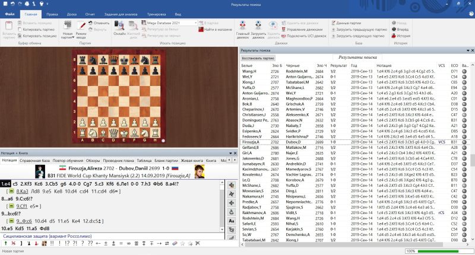Image resolution: width=475 pixels, height=255 pixels.
Task: Click the Загрузить движок engine icon
Action: (258, 26)
